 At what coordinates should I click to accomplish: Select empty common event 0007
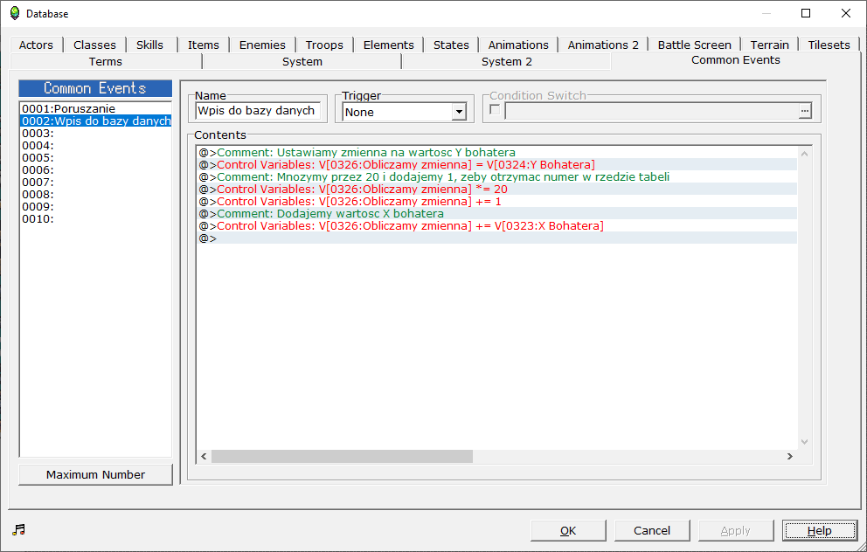click(x=95, y=182)
